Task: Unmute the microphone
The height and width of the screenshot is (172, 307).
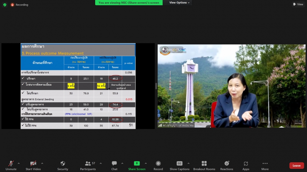Action: 11,164
